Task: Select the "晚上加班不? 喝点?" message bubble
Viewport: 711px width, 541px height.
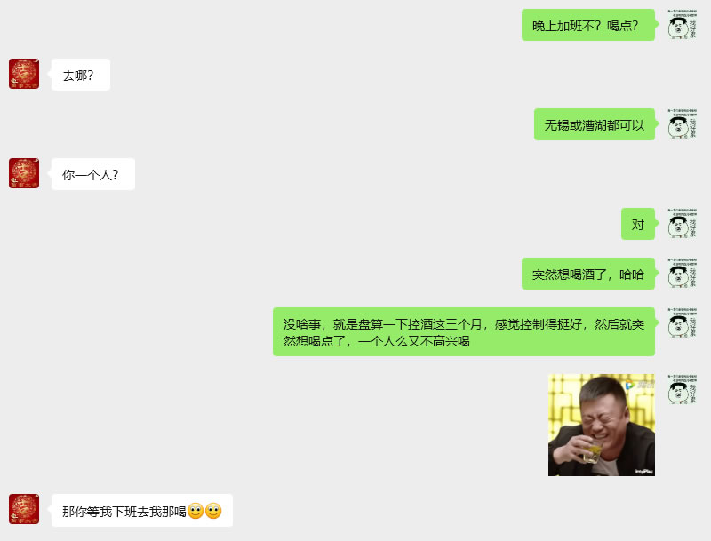Action: pos(588,25)
